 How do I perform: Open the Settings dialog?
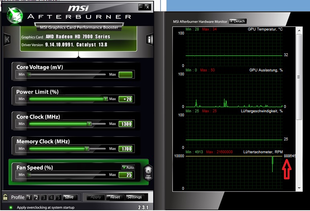click(134, 197)
